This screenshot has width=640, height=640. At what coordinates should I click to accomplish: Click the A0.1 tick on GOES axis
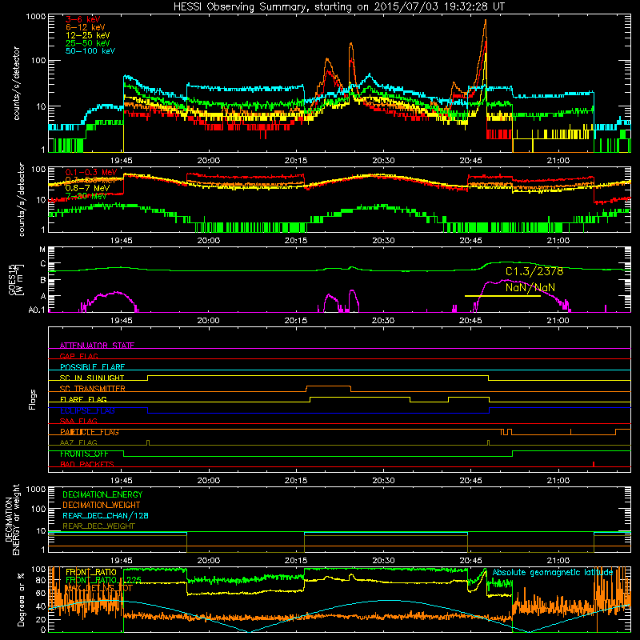pyautogui.click(x=36, y=310)
